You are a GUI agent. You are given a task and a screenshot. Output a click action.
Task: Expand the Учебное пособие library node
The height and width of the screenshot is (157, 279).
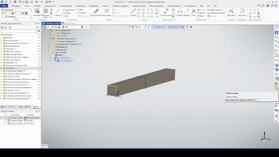1,77
